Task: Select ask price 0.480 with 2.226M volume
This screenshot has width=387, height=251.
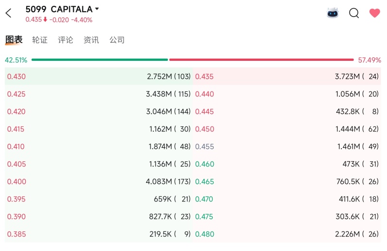Action: (x=287, y=234)
